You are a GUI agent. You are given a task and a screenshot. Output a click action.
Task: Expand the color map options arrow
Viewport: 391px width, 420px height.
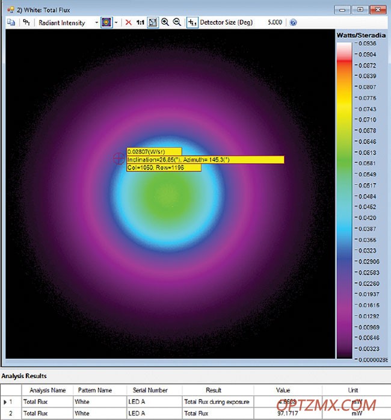coord(116,23)
